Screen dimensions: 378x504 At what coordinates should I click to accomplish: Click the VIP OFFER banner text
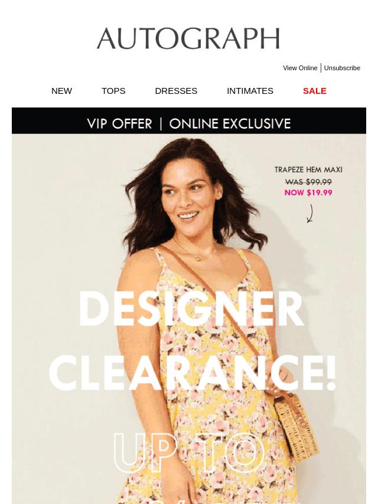[119, 124]
